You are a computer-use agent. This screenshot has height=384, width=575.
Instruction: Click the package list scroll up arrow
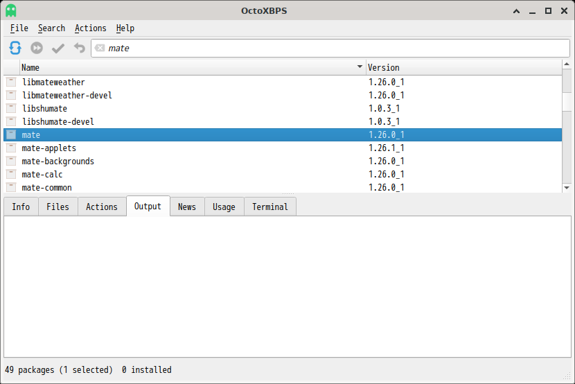567,64
